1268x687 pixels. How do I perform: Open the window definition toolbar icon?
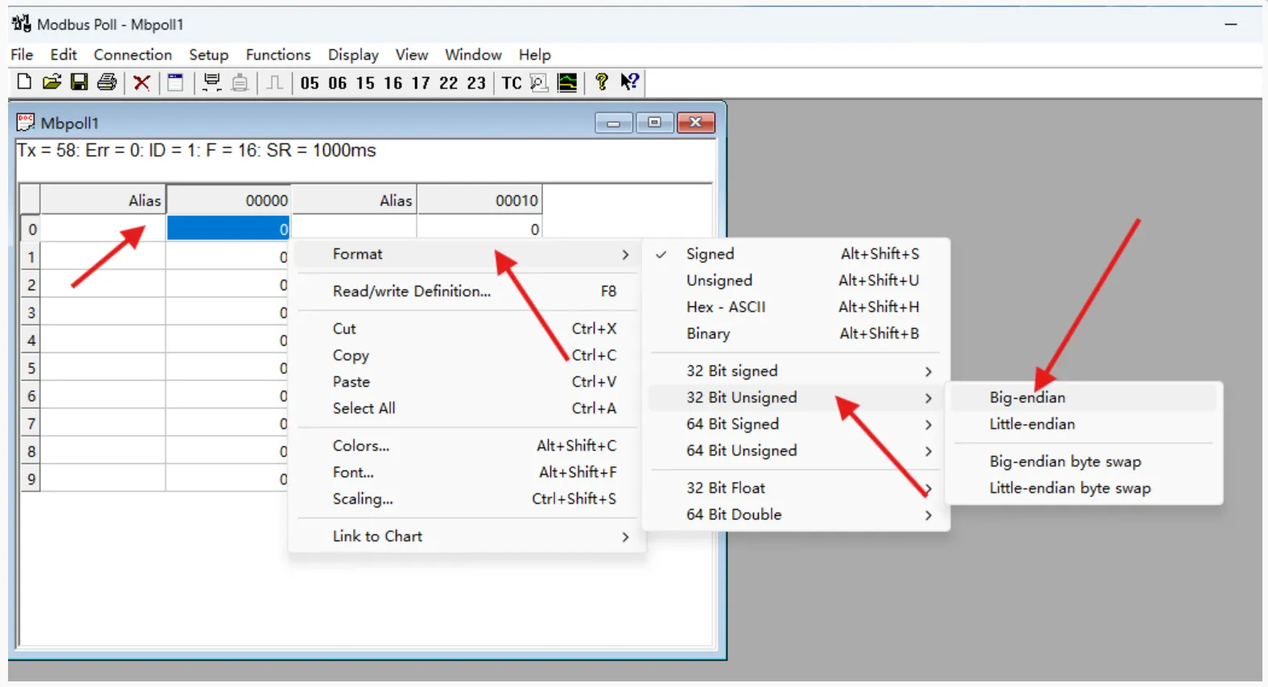click(x=175, y=82)
